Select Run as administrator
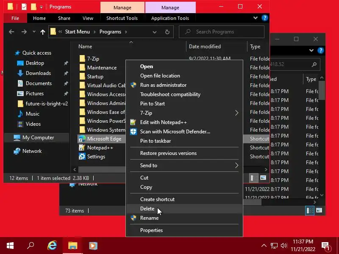The width and height of the screenshot is (339, 254). click(184, 85)
